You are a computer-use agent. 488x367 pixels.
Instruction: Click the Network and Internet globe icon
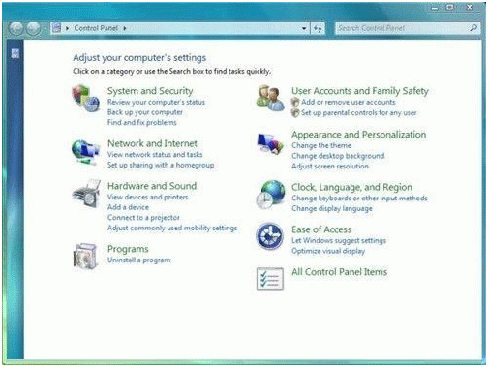coord(85,152)
